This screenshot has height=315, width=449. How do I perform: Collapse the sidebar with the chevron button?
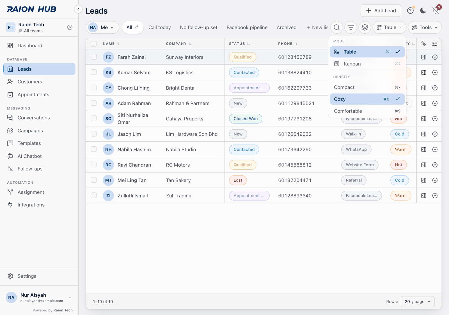(78, 9)
